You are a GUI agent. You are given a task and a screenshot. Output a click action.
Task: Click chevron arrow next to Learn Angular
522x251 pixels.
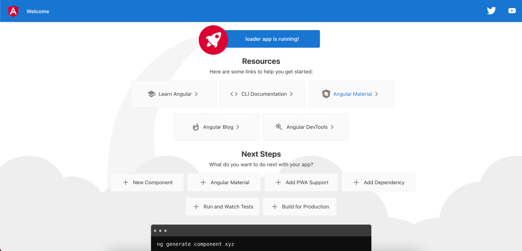[x=196, y=94]
